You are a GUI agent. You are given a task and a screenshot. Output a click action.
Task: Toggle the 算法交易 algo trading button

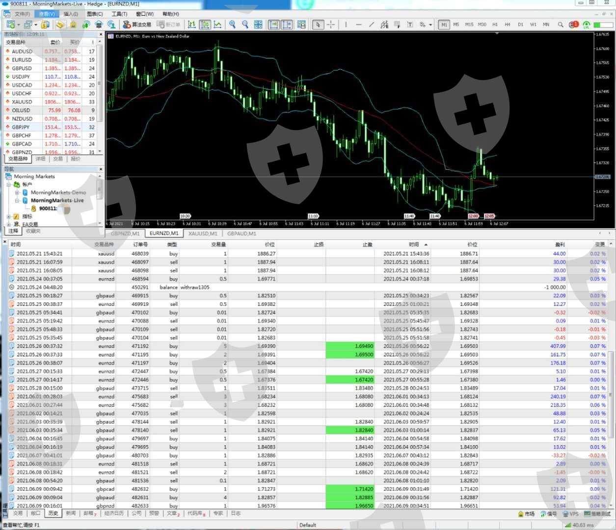tap(137, 25)
